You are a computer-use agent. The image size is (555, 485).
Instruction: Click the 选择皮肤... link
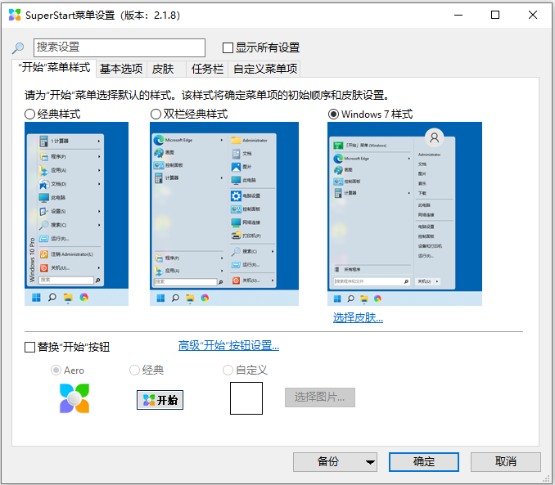(358, 317)
